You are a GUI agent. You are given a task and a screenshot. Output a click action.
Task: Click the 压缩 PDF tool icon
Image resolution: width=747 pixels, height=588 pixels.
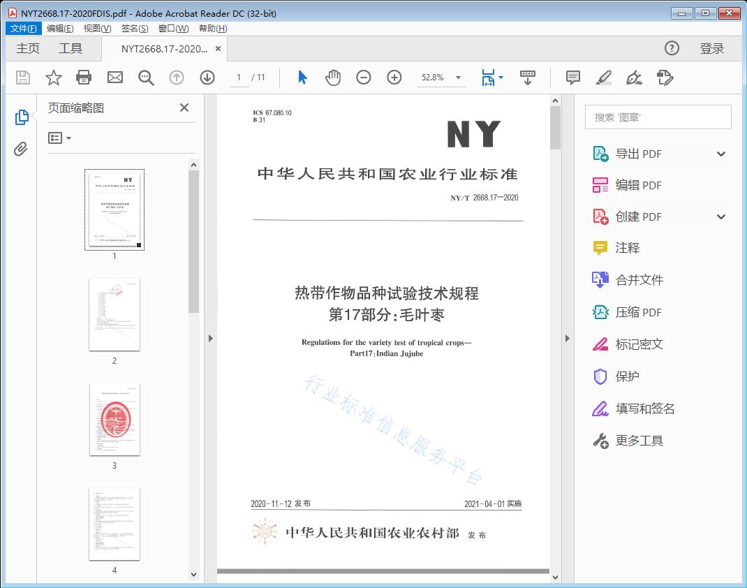600,312
